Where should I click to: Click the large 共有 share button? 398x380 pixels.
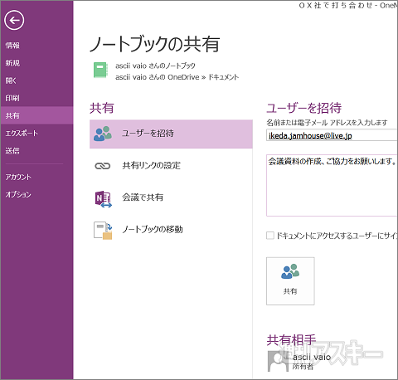pos(290,281)
